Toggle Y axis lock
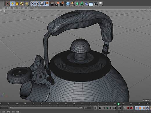This screenshot has height=113, width=151. click(37, 4)
